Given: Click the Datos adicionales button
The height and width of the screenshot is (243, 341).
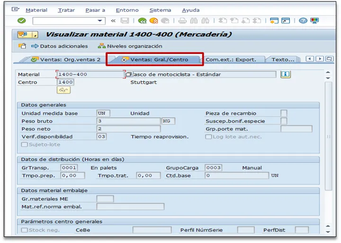Looking at the screenshot, I should click(59, 46).
